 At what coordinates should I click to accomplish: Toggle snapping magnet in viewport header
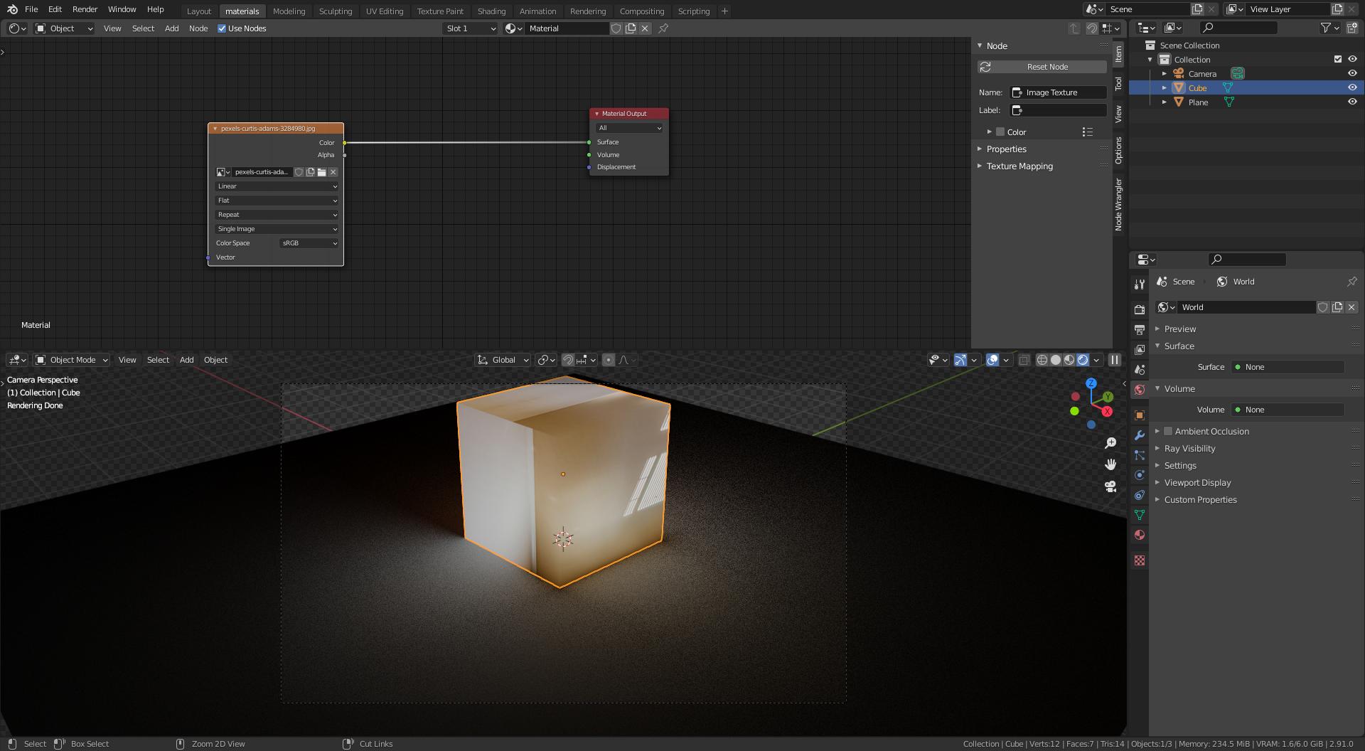pyautogui.click(x=567, y=360)
